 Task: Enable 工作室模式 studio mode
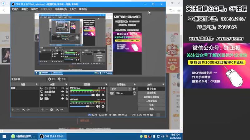coord(152,101)
